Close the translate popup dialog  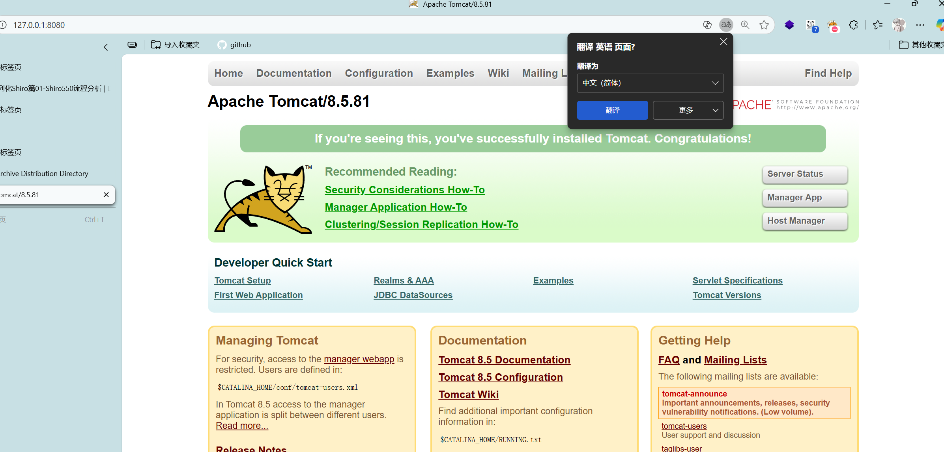point(723,42)
